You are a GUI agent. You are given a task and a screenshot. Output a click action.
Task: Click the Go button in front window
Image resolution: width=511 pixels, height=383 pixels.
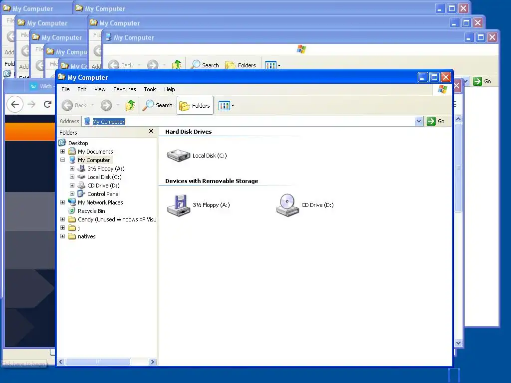tap(436, 121)
